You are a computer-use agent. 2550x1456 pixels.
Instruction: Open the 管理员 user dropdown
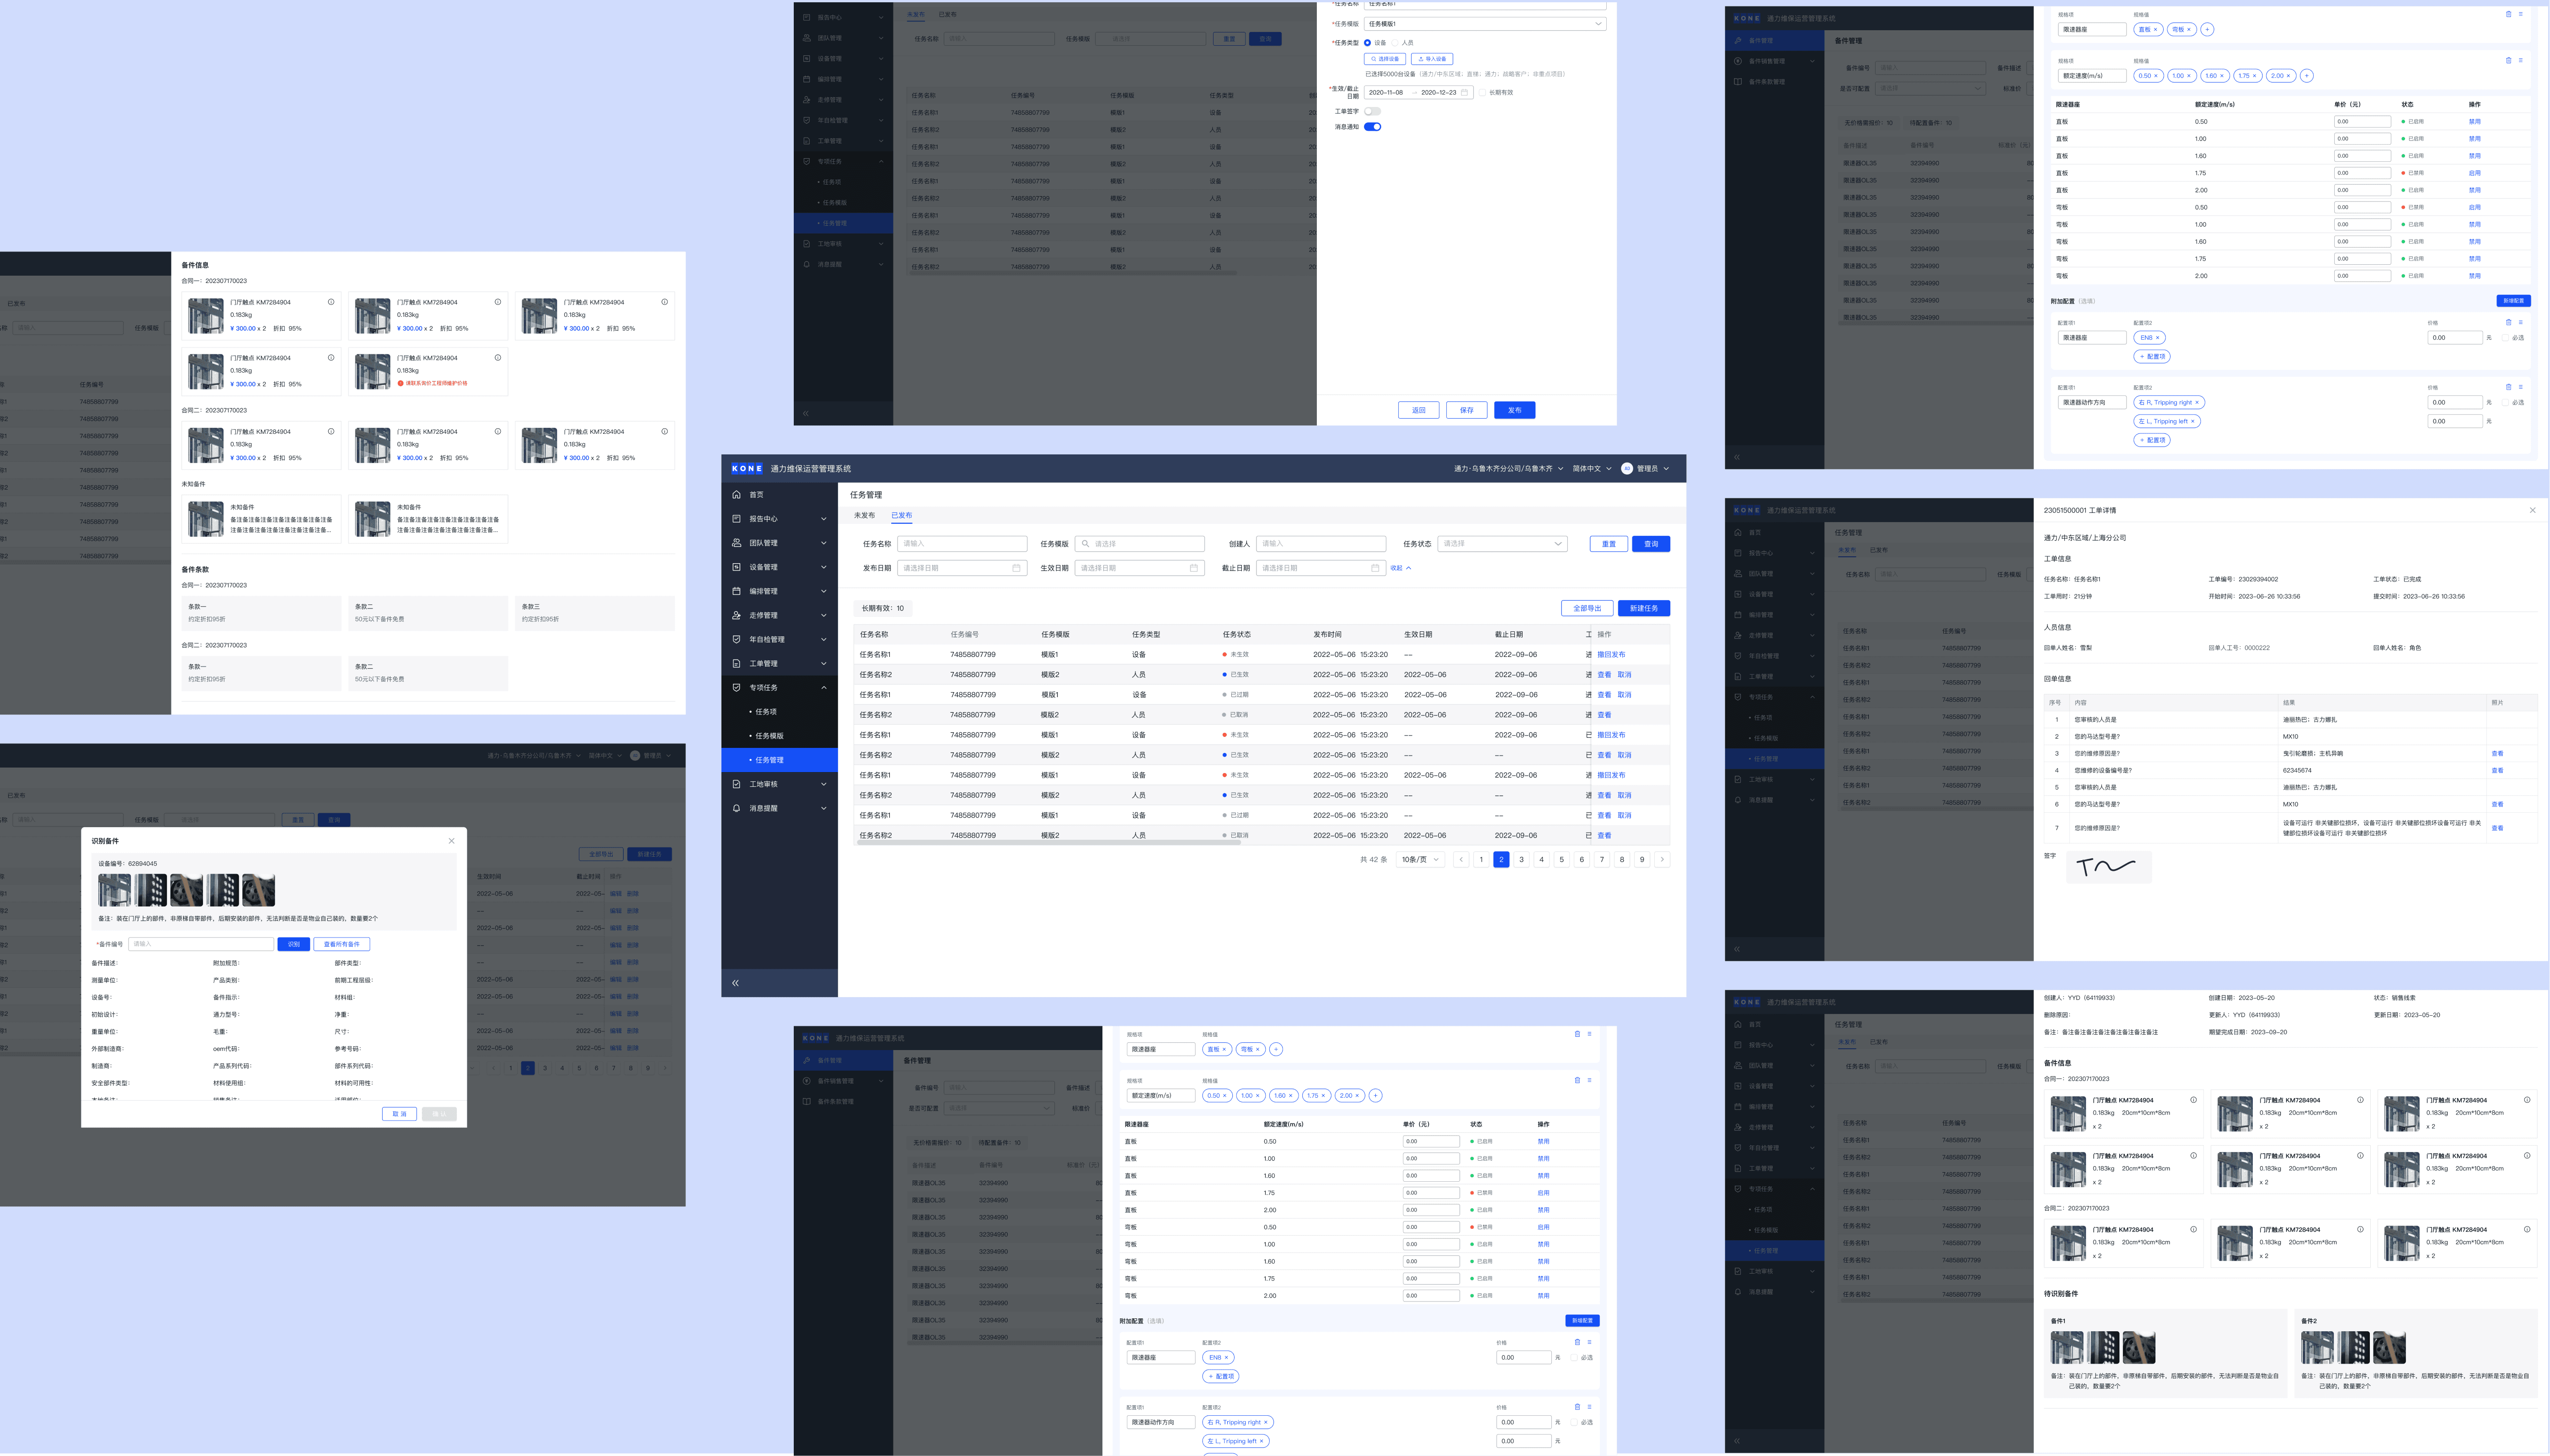click(x=1653, y=468)
